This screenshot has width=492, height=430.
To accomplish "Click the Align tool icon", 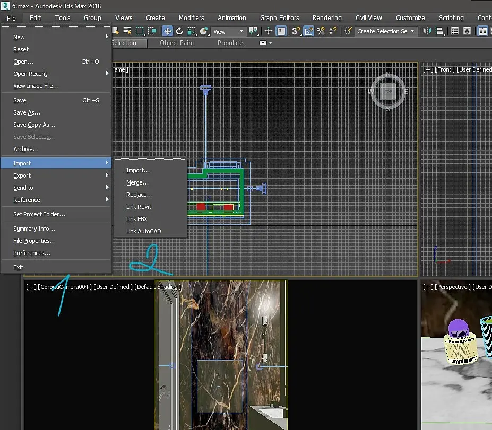I will click(x=440, y=31).
